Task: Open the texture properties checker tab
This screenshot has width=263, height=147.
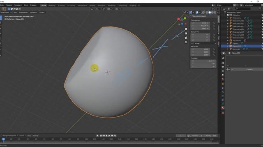Action: coord(223,113)
